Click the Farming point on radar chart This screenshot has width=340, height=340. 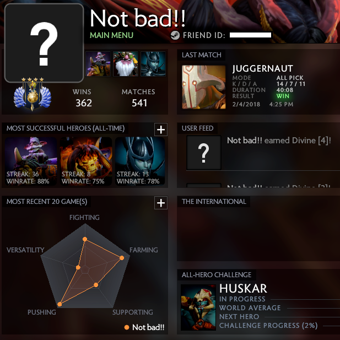coord(122,257)
